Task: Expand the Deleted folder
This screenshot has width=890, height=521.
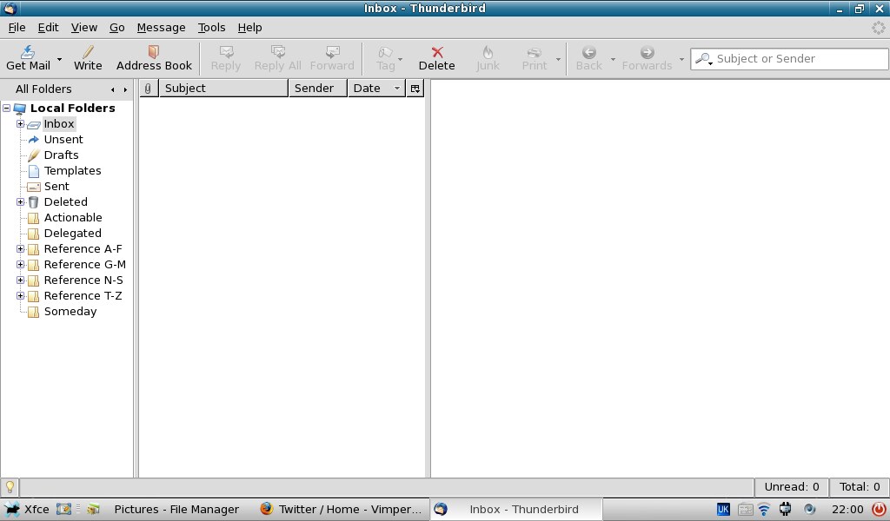Action: (21, 201)
